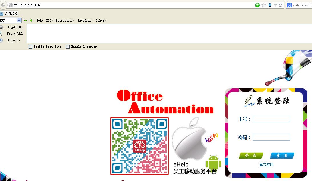Click the Load URL icon
The height and width of the screenshot is (181, 312).
[1, 27]
